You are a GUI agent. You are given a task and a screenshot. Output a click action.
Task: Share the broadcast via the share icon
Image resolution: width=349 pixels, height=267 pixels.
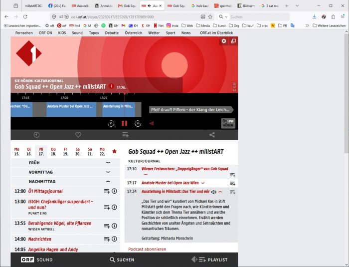[x=212, y=135]
